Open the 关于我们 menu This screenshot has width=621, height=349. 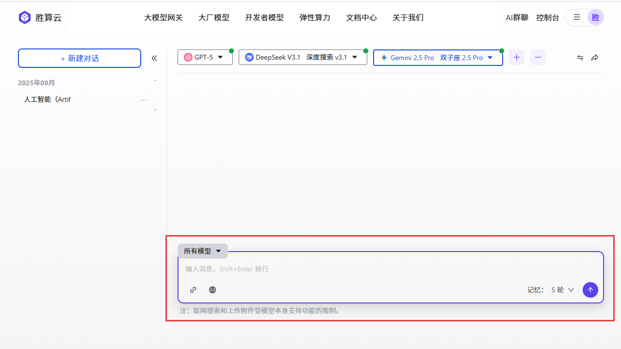coord(408,17)
